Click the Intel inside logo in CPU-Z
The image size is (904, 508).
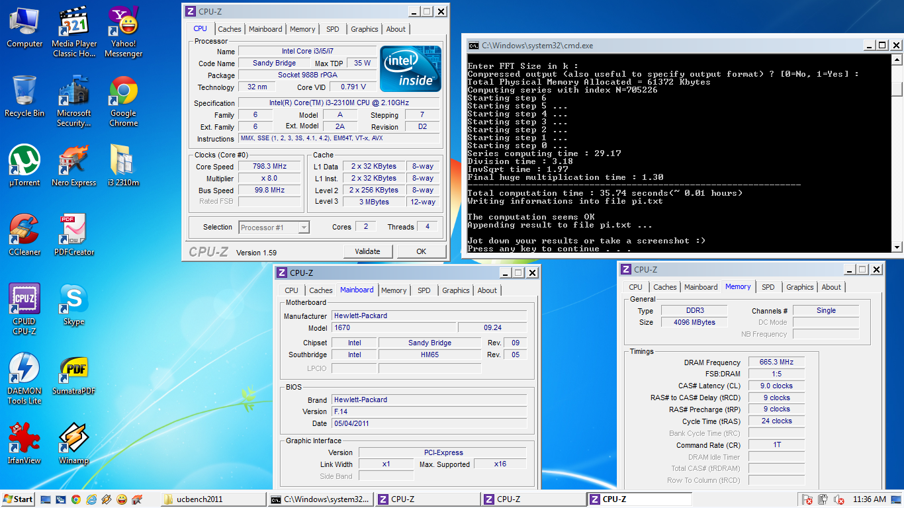point(410,69)
